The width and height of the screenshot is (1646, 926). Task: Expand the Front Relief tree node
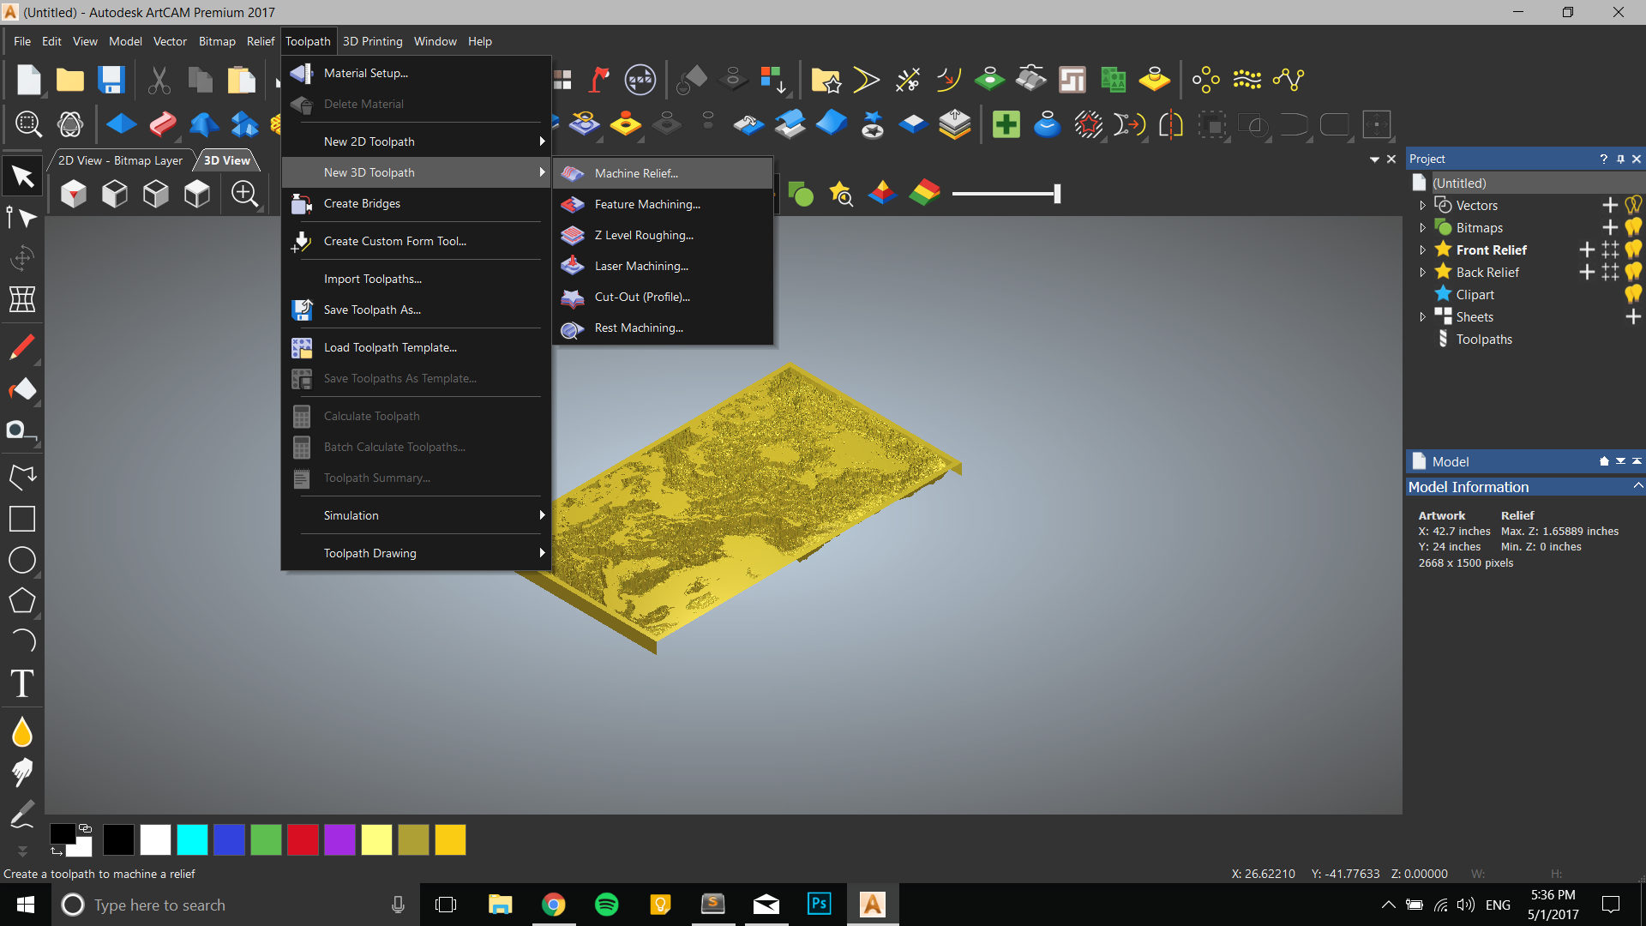[1422, 250]
